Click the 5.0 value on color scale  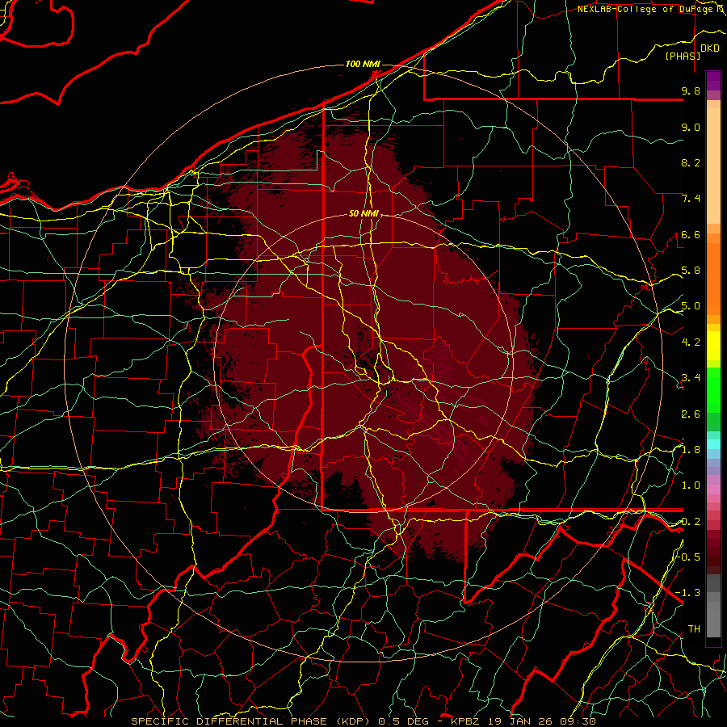(x=691, y=306)
